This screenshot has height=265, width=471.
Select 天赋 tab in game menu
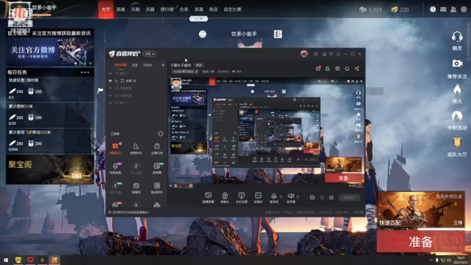(x=135, y=9)
